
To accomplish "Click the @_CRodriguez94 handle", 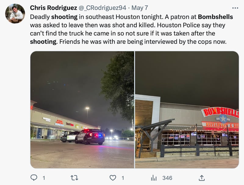I will (x=102, y=8).
